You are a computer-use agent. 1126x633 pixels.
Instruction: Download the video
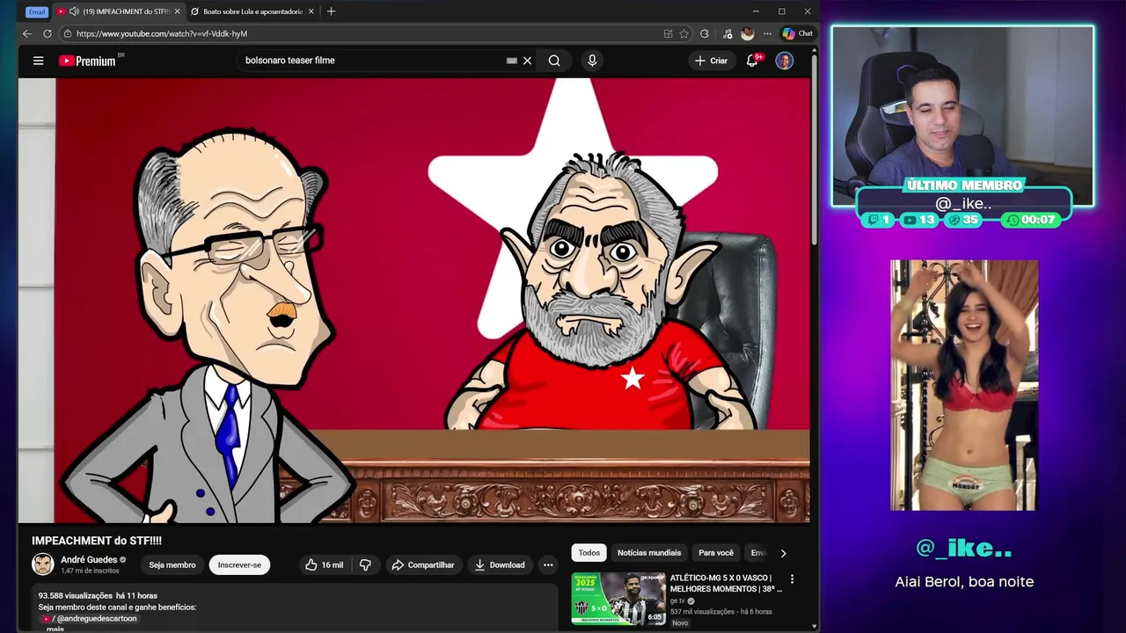coord(499,565)
